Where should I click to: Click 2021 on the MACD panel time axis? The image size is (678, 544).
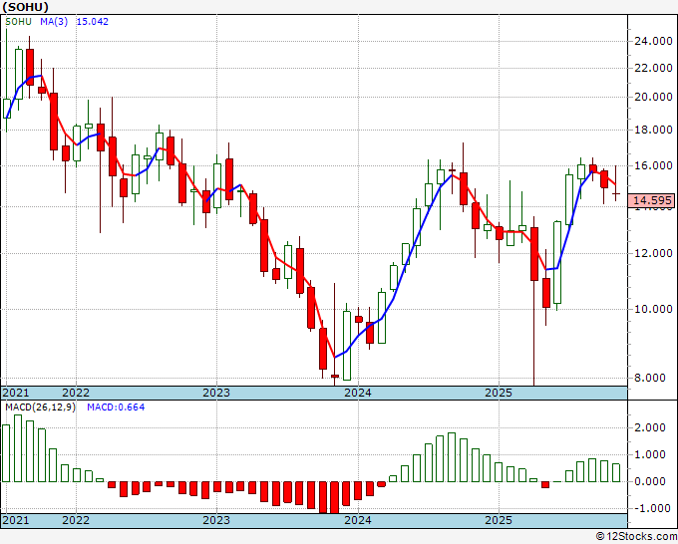coord(16,520)
